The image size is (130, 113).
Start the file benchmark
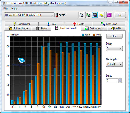(114, 36)
